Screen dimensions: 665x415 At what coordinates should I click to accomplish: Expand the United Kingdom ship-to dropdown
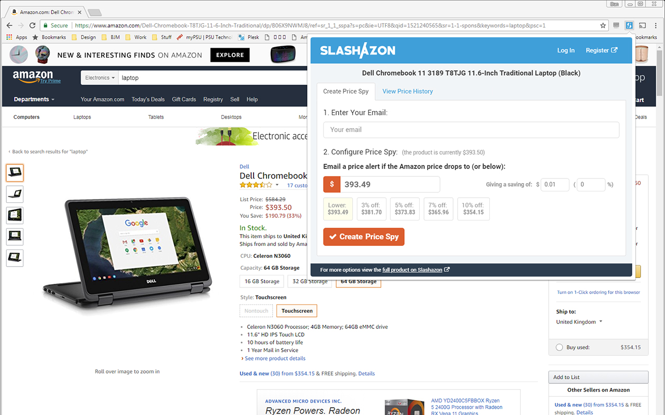coord(579,322)
